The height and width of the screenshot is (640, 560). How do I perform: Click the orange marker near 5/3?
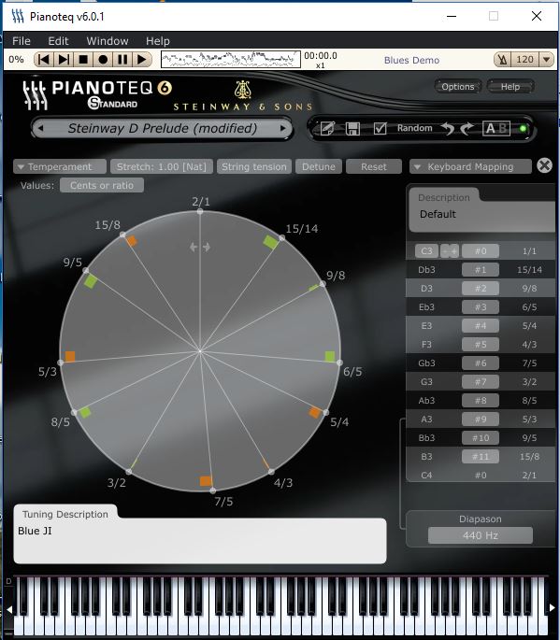70,356
